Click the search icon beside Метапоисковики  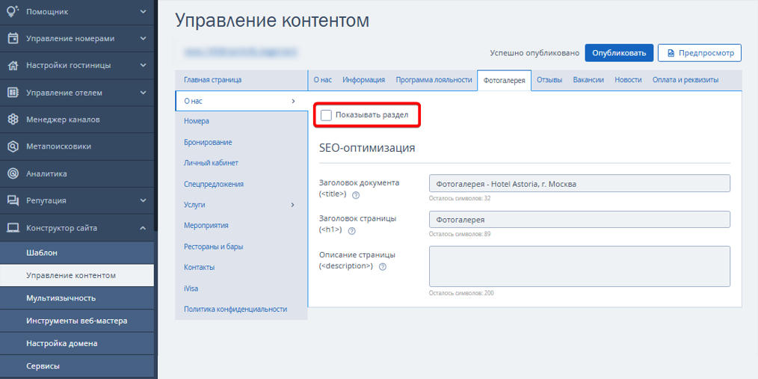tap(13, 147)
